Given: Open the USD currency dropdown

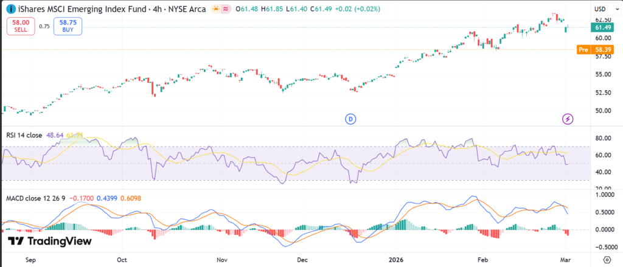Looking at the screenshot, I should [601, 9].
